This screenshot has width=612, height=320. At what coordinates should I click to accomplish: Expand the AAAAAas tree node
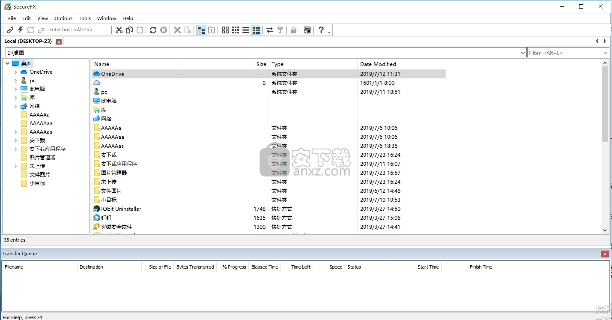click(x=16, y=132)
